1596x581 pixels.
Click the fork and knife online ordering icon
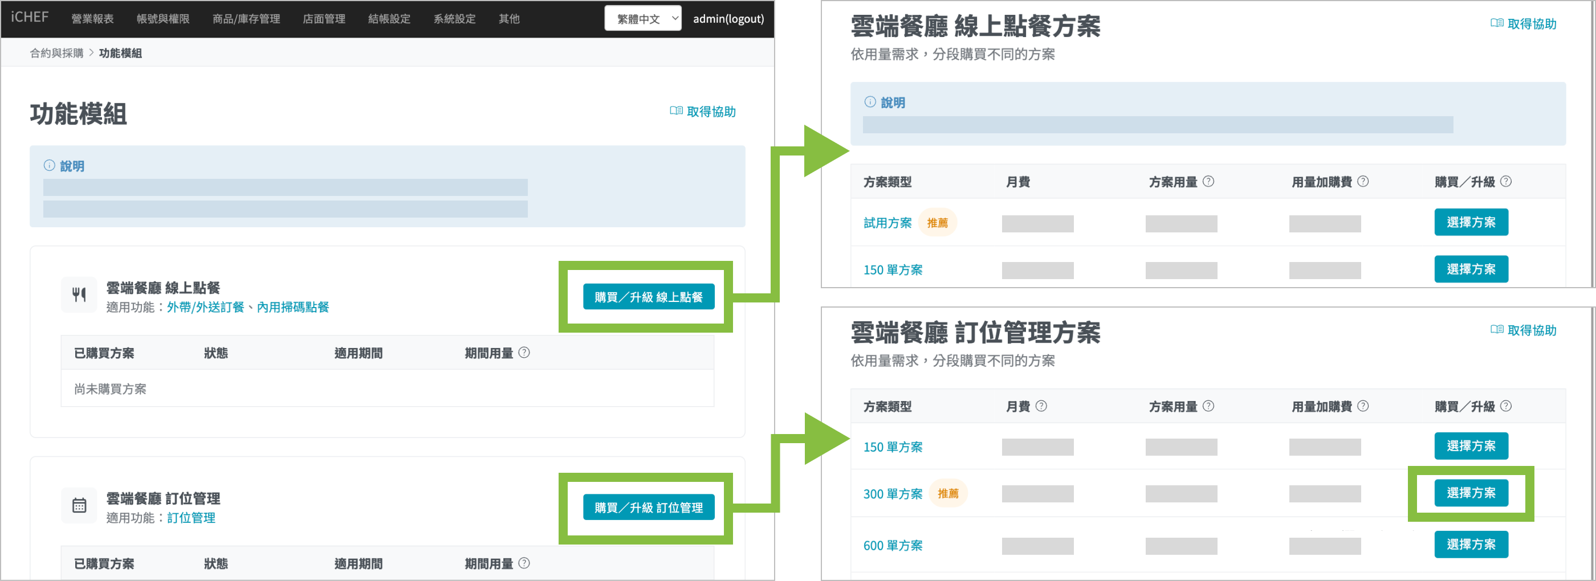click(x=79, y=295)
